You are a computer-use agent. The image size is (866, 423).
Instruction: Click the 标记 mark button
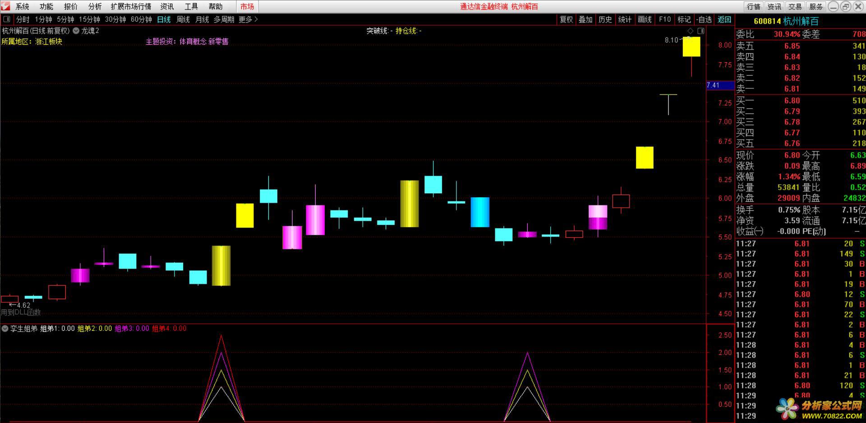pos(684,19)
